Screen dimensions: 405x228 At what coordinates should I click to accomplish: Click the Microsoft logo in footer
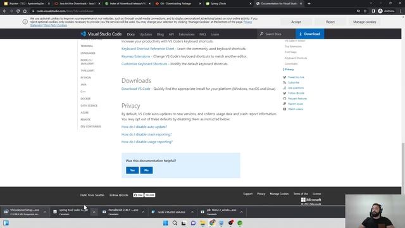click(303, 199)
